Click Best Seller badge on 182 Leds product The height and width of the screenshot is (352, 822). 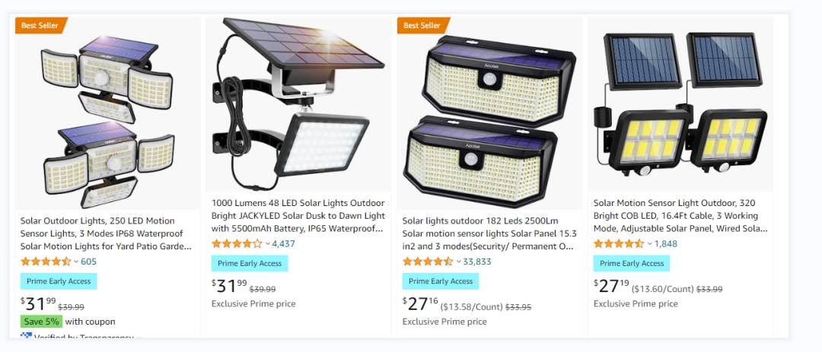(423, 25)
